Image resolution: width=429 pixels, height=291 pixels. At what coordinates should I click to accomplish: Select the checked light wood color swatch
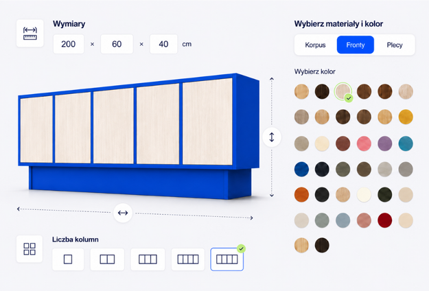pyautogui.click(x=343, y=91)
